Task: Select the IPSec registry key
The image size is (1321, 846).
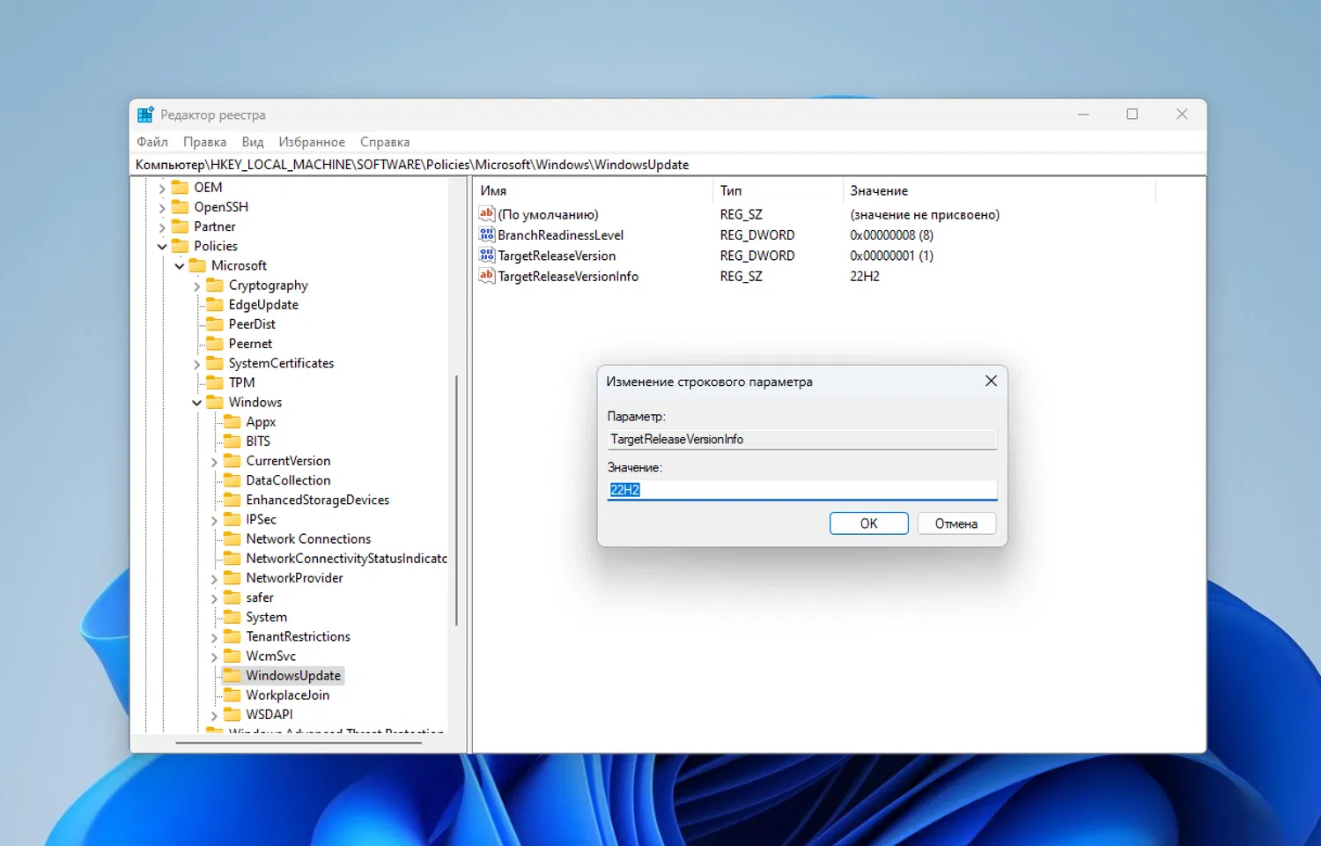Action: (261, 519)
